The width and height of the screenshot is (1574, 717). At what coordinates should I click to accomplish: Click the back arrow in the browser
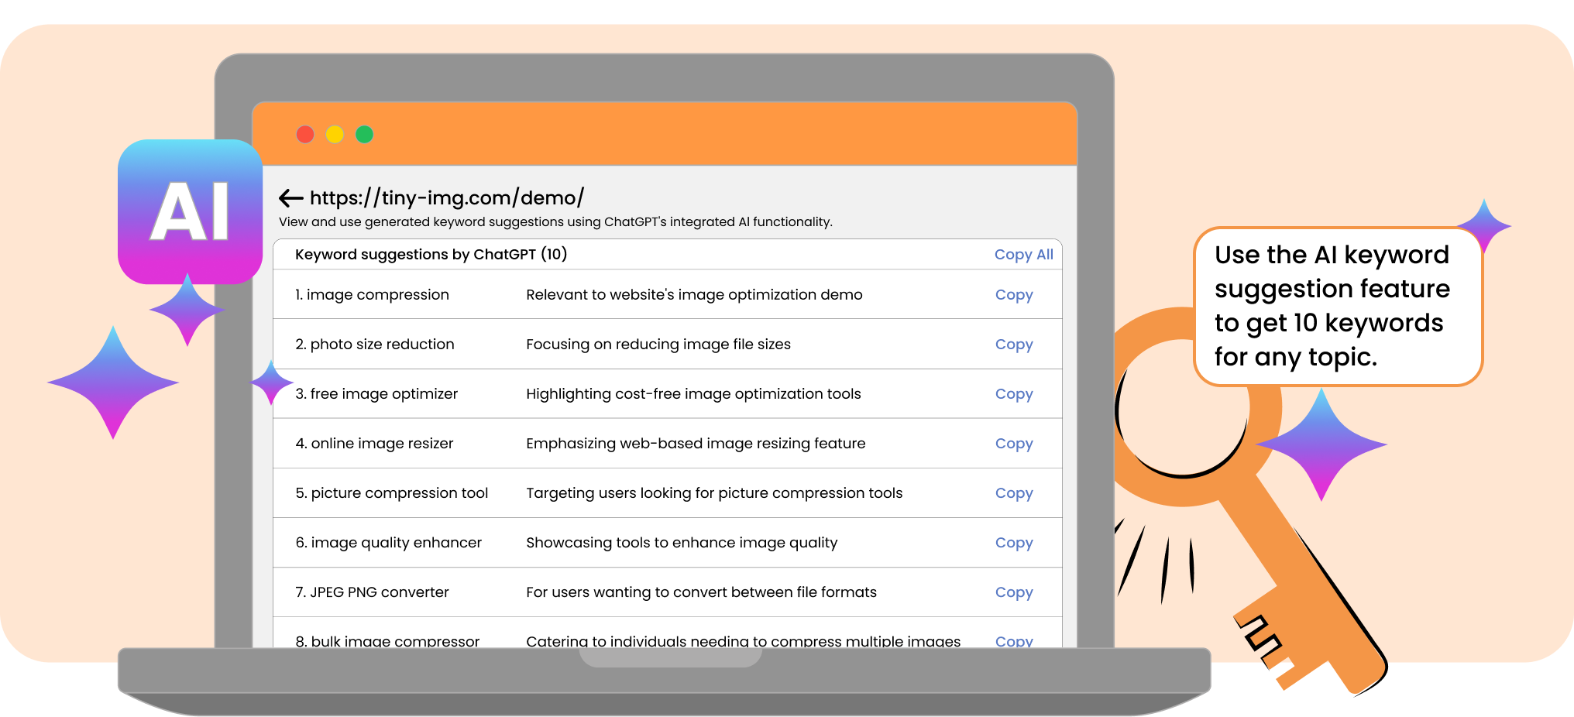290,198
